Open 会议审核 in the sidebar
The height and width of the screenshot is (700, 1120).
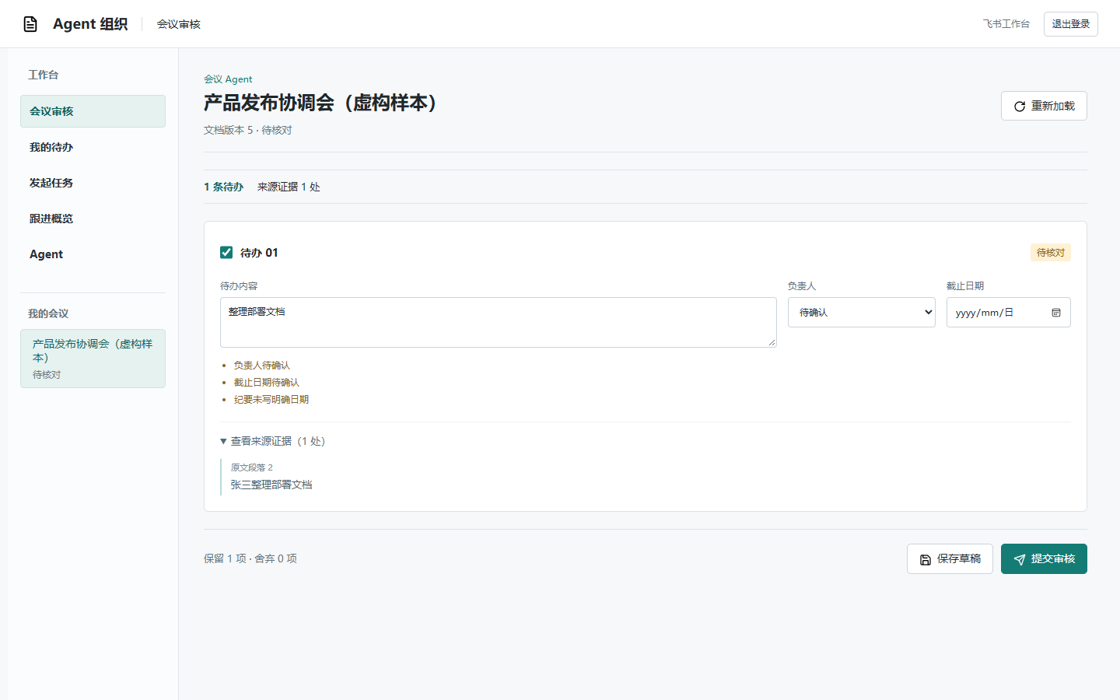93,111
